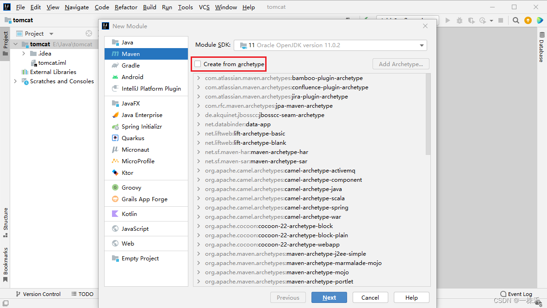This screenshot has height=308, width=547.
Task: Expand camel-archetype-activemq entry
Action: [x=199, y=171]
